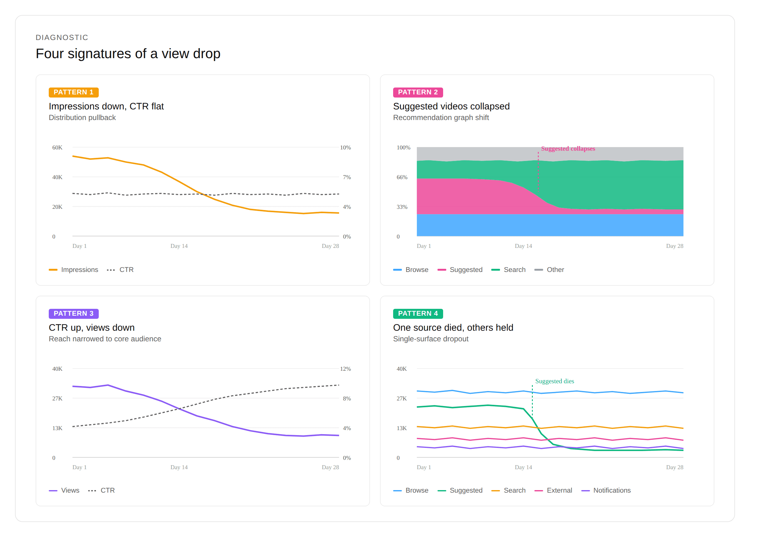Toggle the Browse legend in Pattern 4
Screen dimensions: 780x537
click(x=411, y=490)
